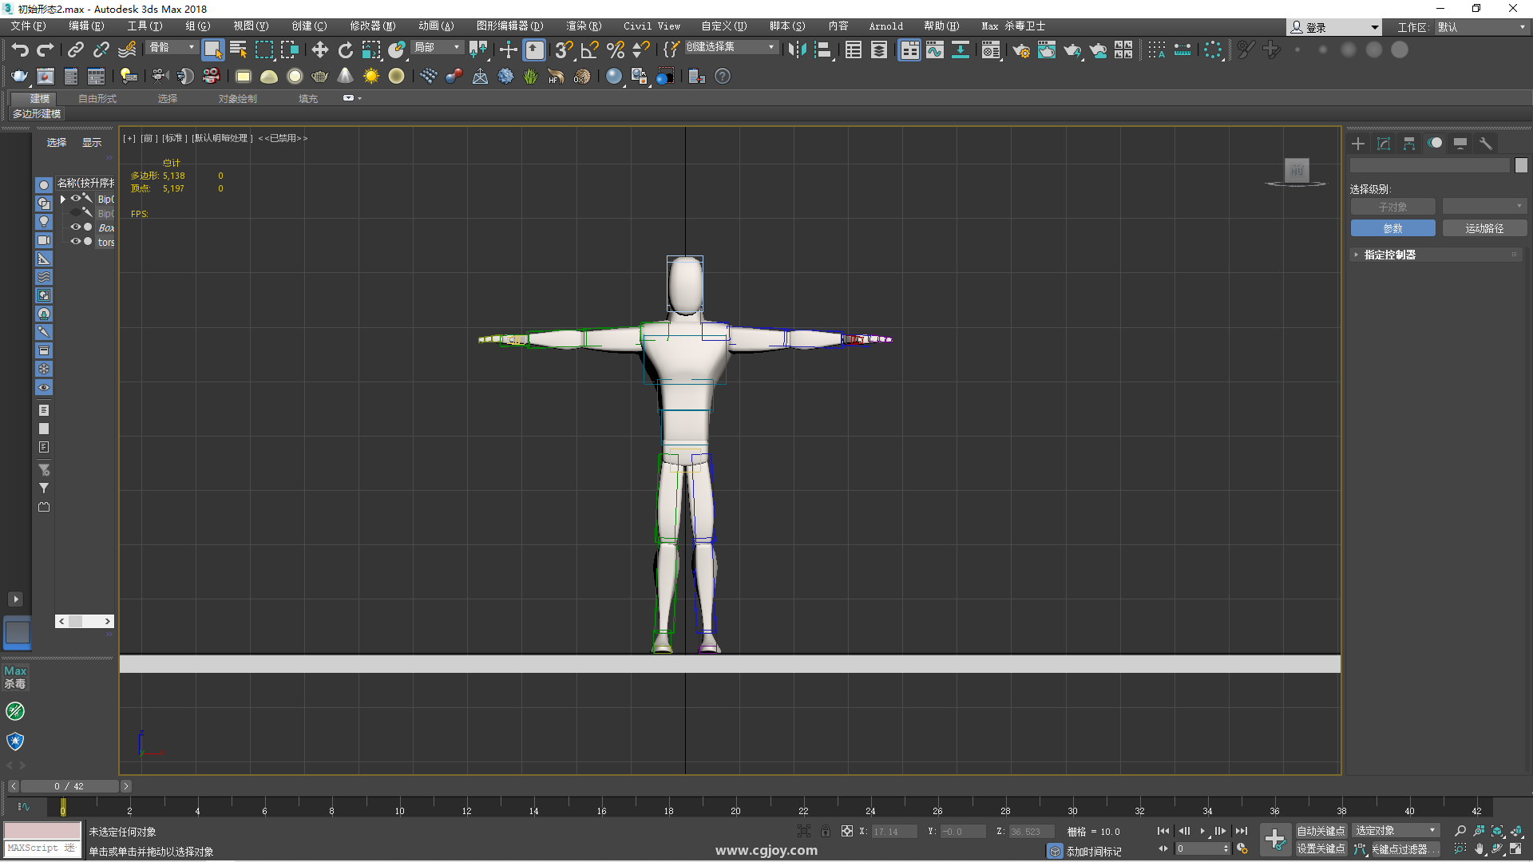
Task: Open the Display command panel tab
Action: click(x=1460, y=144)
